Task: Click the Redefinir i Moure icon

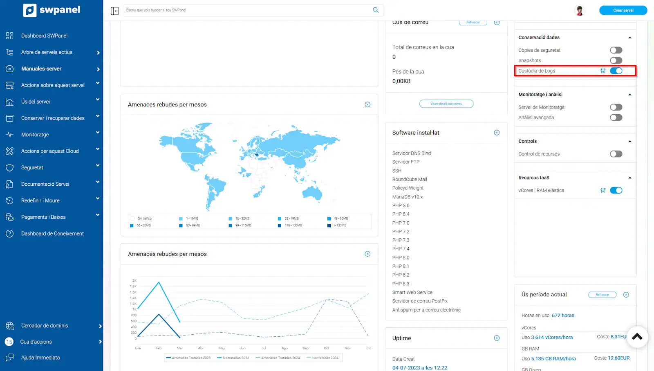Action: tap(10, 201)
